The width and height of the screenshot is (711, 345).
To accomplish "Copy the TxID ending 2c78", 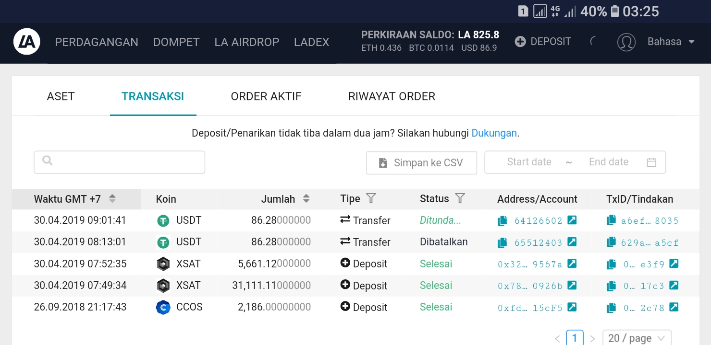I will 611,308.
